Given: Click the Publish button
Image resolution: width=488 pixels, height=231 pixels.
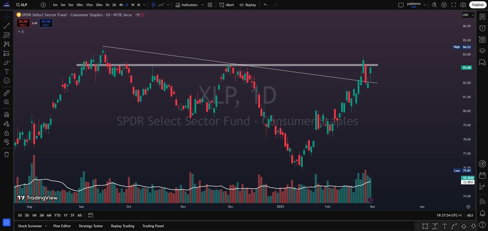Looking at the screenshot, I should coord(478,5).
